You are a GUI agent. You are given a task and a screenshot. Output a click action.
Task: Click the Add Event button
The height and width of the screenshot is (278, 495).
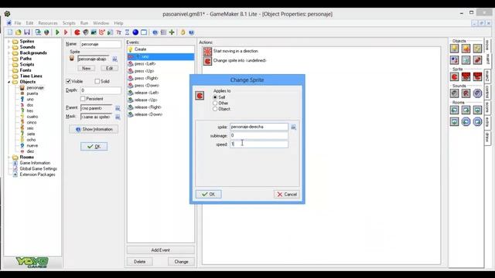tap(161, 250)
